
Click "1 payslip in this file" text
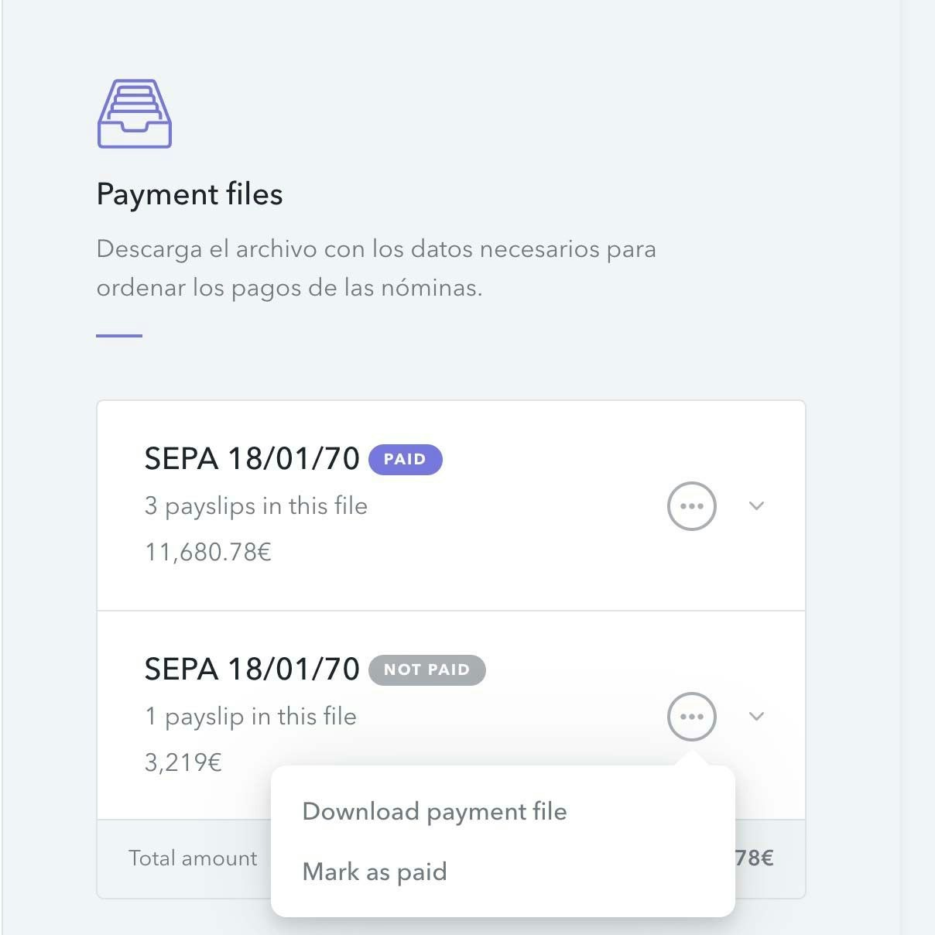pyautogui.click(x=250, y=717)
